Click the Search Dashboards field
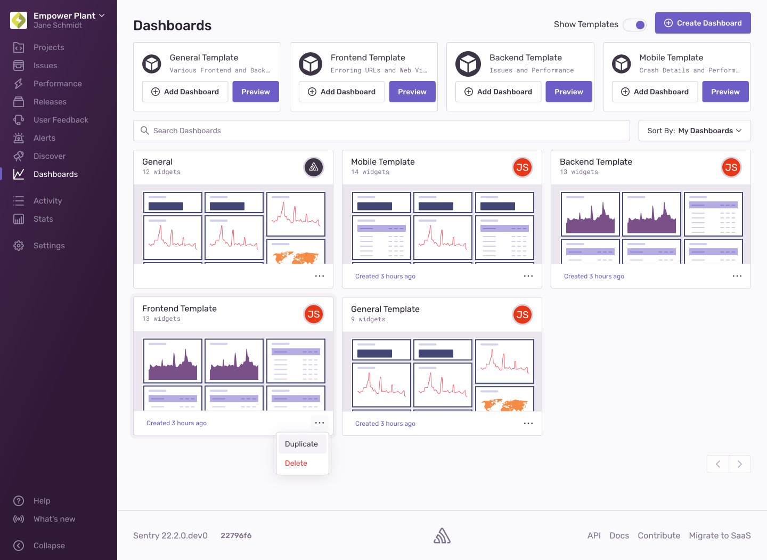Image resolution: width=767 pixels, height=560 pixels. tap(381, 131)
